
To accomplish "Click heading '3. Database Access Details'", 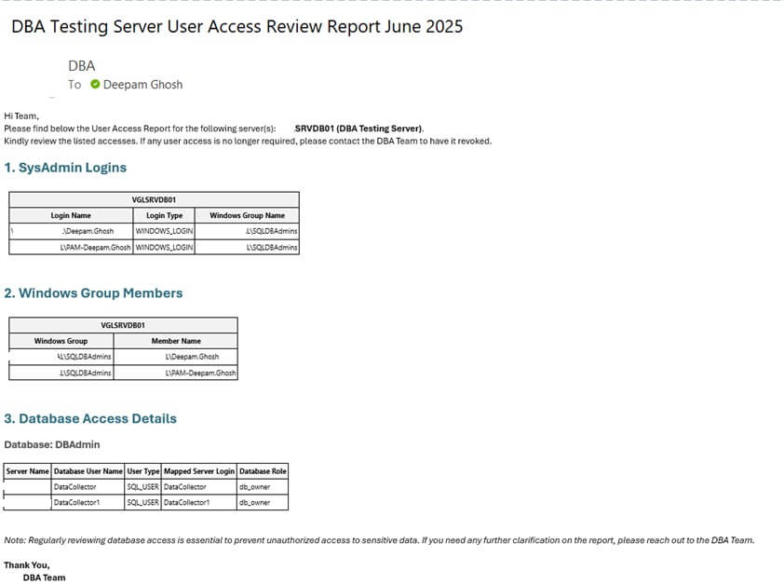I will coord(90,418).
